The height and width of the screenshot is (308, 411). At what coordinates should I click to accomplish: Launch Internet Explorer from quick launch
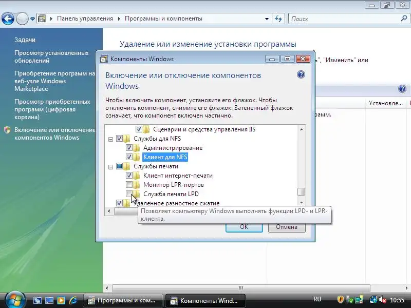[73, 300]
